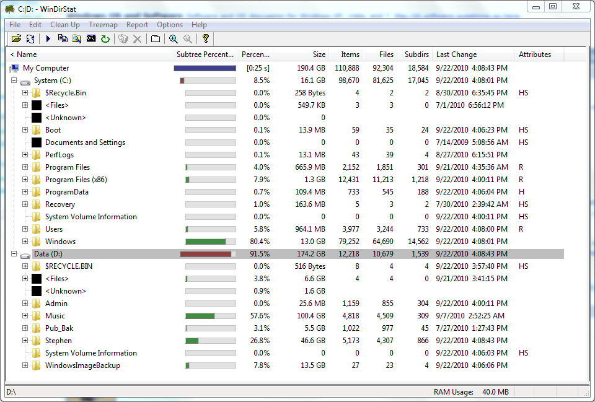
Task: Click the Zoom In magnifier icon
Action: (x=174, y=39)
